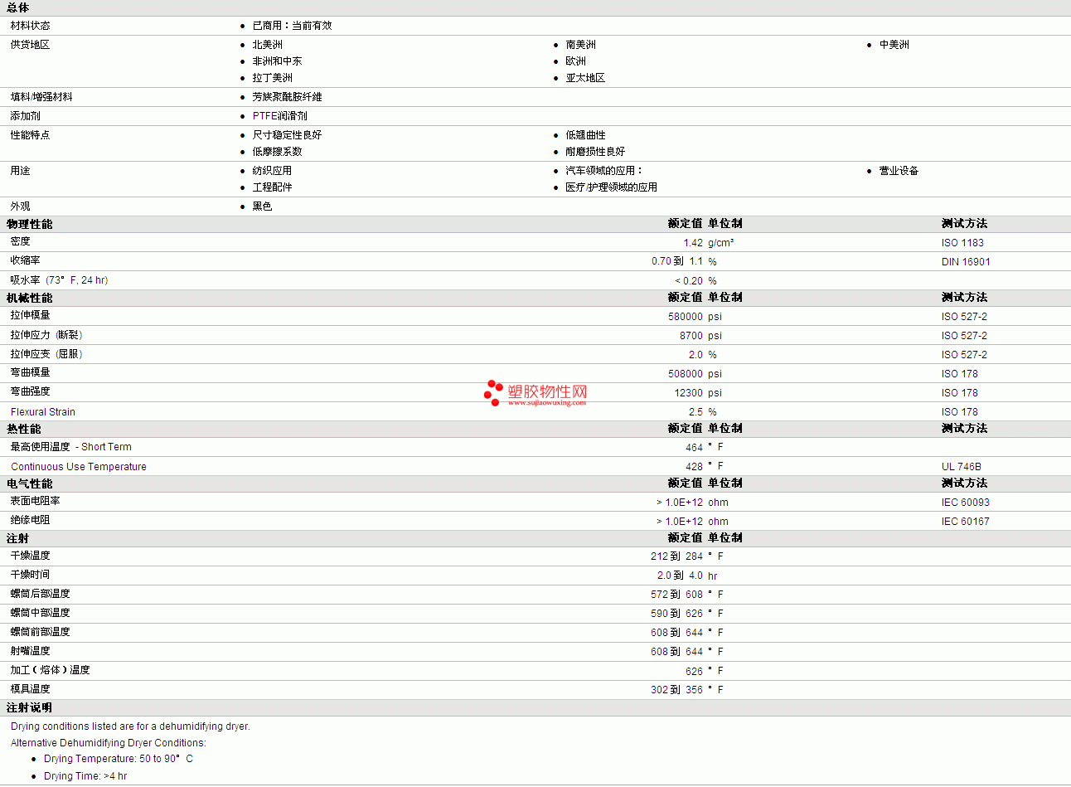Click the 螺筒中部温度 row label
The image size is (1071, 787).
click(40, 613)
